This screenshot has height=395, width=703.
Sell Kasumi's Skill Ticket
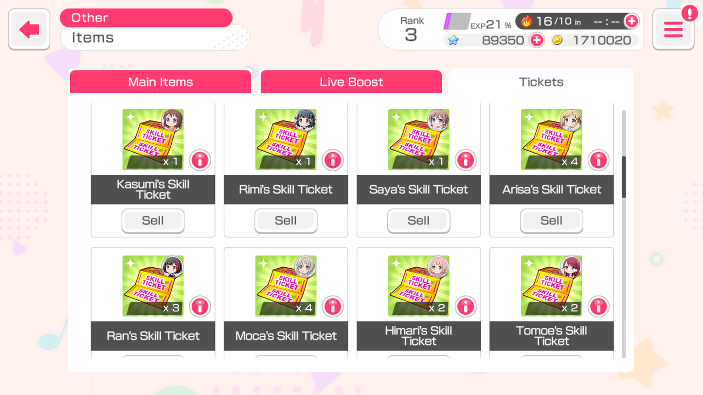coord(153,221)
